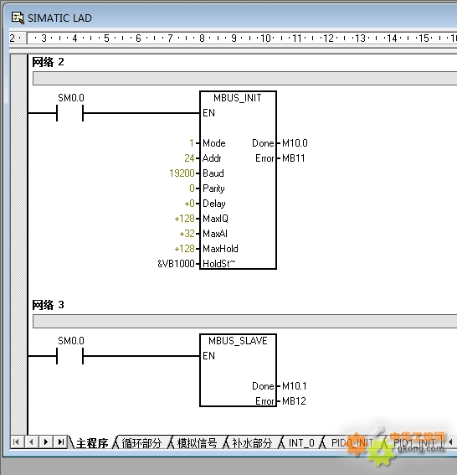The height and width of the screenshot is (475, 457).
Task: Open the PID0_INIT tab
Action: coord(352,443)
